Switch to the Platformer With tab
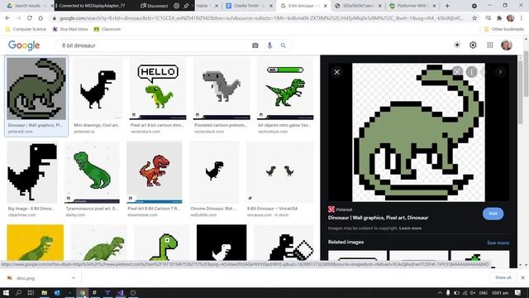The width and height of the screenshot is (529, 298). click(412, 6)
